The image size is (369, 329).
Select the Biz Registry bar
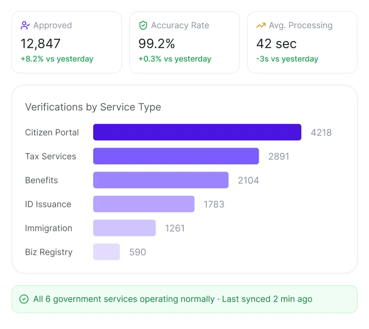click(106, 252)
